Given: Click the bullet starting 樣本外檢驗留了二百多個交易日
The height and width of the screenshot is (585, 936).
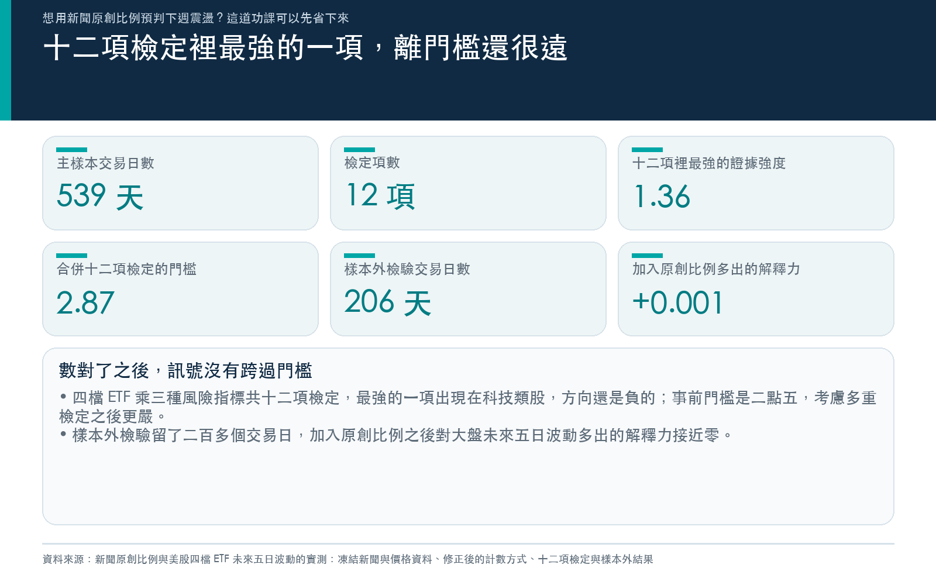Looking at the screenshot, I should 396,435.
